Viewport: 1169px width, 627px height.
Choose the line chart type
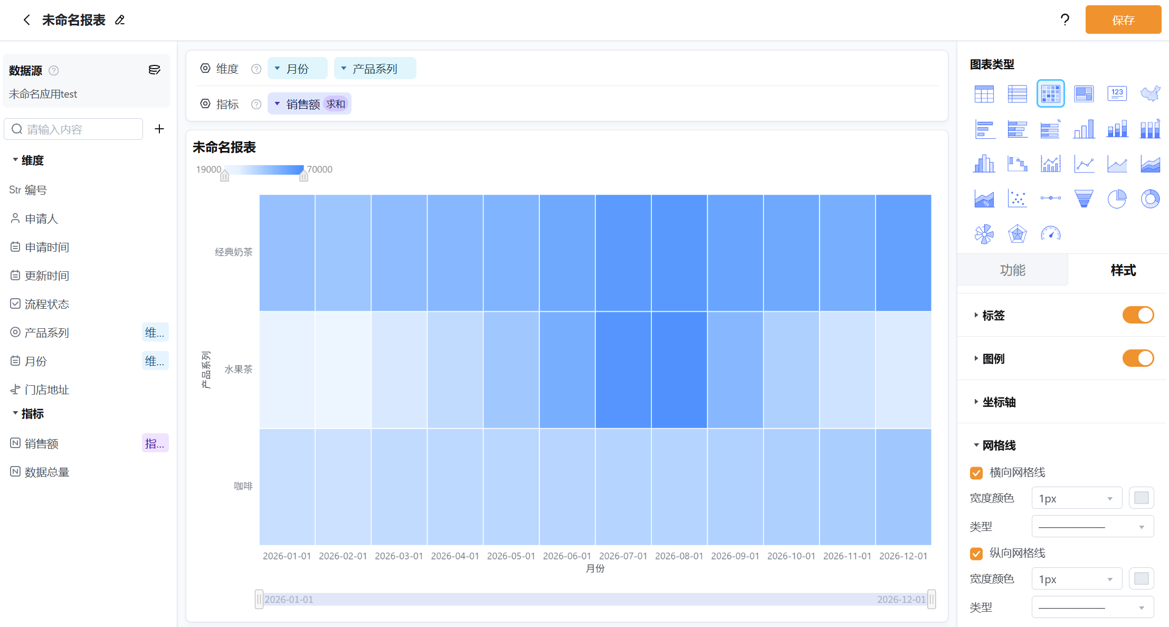click(x=1084, y=164)
